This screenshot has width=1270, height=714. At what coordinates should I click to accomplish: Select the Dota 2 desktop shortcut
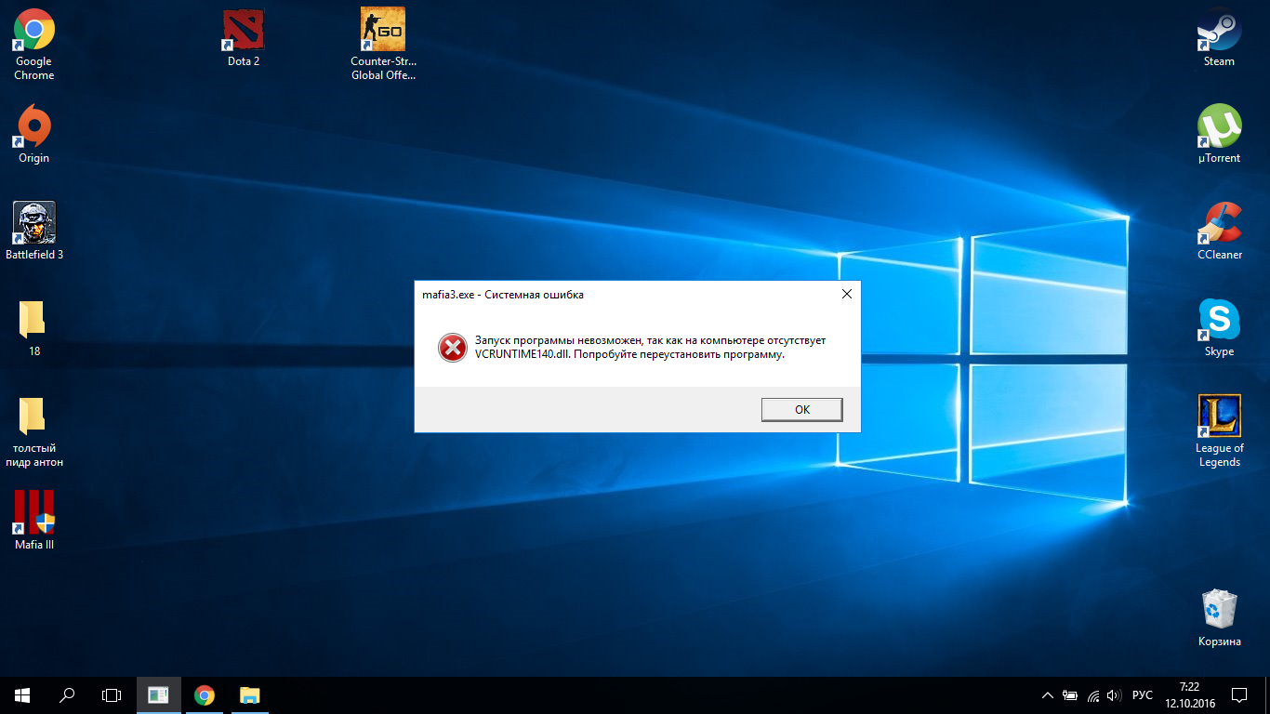pyautogui.click(x=244, y=39)
